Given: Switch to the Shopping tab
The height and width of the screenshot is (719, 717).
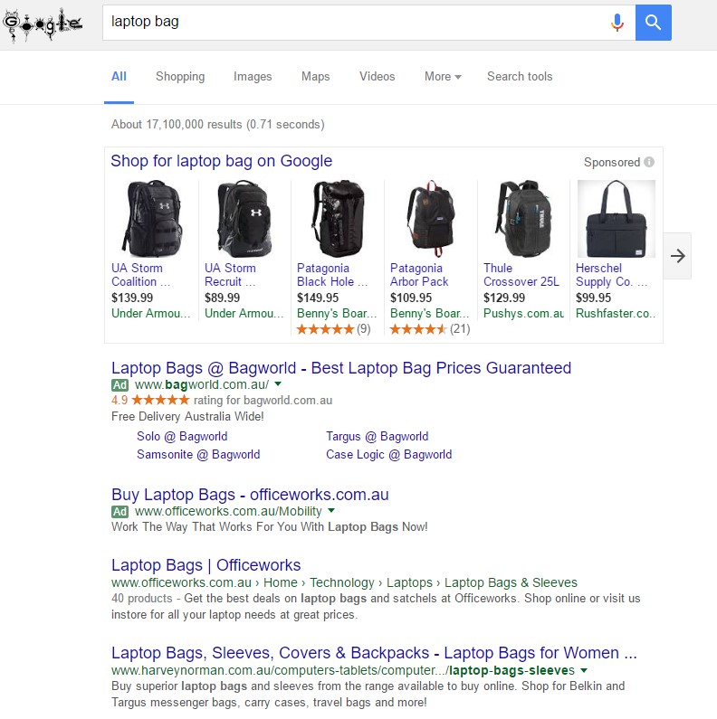Looking at the screenshot, I should coord(180,77).
